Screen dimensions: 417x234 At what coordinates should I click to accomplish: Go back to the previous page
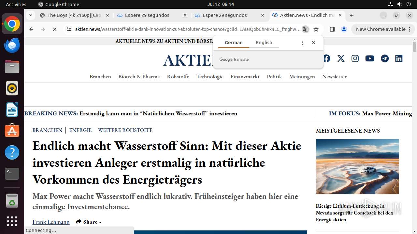pyautogui.click(x=31, y=29)
